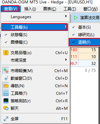
Task: Click the 演算法交易 play icon
Action: pos(76,18)
